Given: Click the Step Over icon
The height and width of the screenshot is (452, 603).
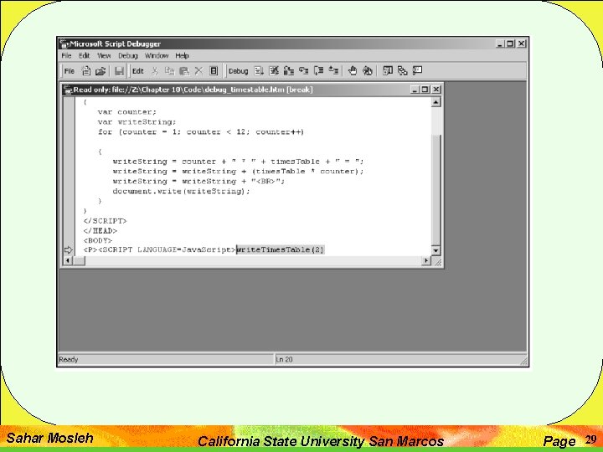Looking at the screenshot, I should (318, 70).
